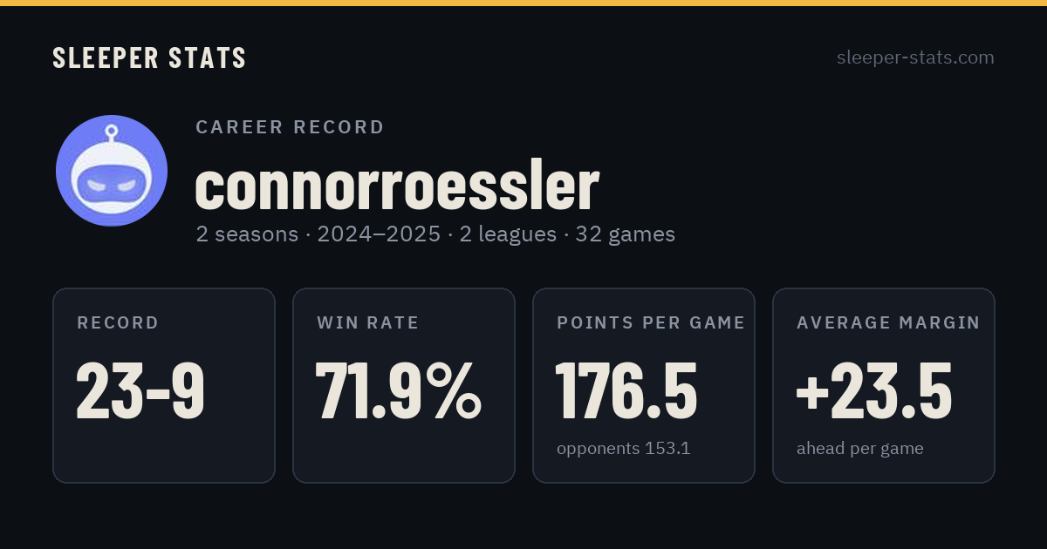1047x549 pixels.
Task: Select the AVERAGE MARGIN card
Action: pyautogui.click(x=884, y=385)
